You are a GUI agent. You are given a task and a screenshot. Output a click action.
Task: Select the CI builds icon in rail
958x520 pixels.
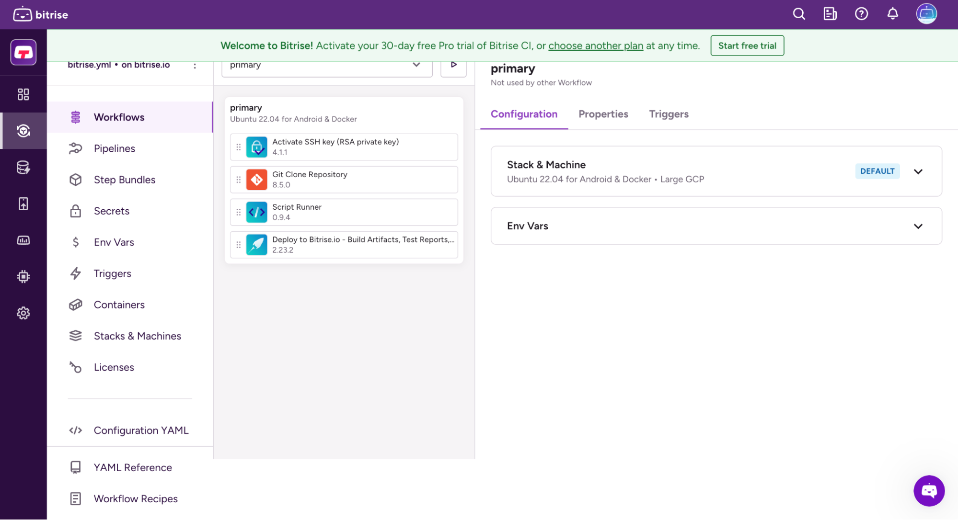click(x=23, y=131)
